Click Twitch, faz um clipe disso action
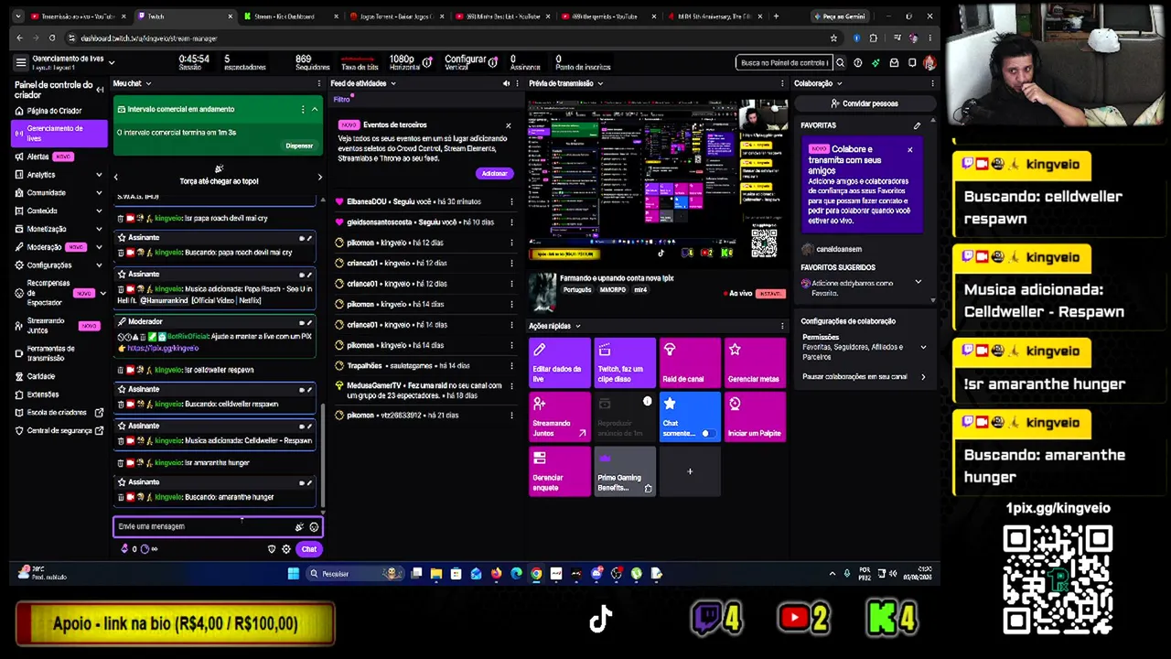Image resolution: width=1171 pixels, height=659 pixels. pos(625,362)
